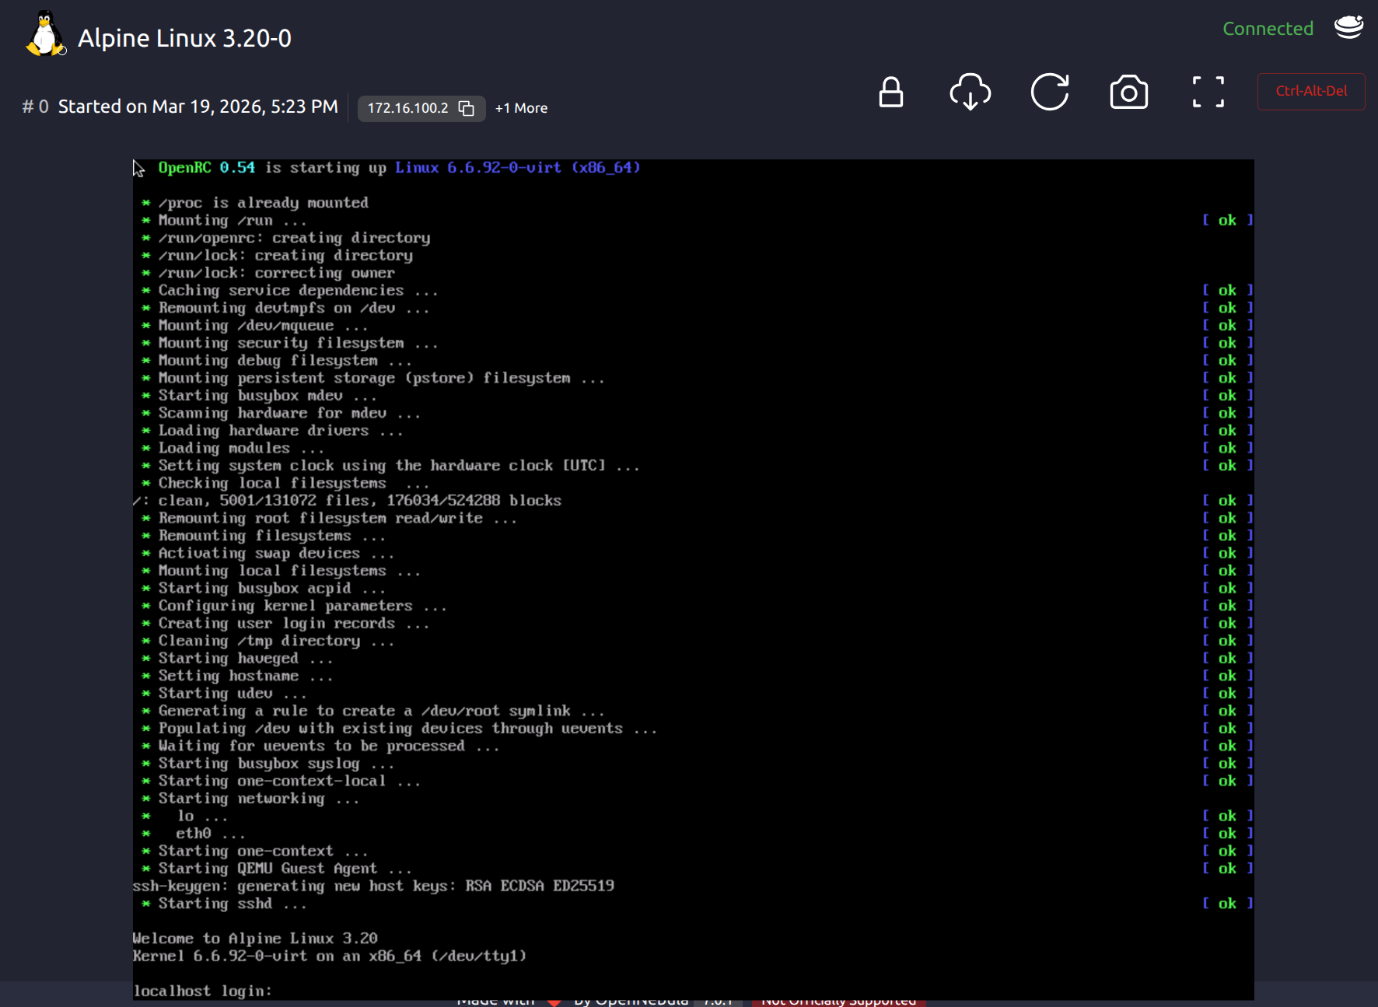
Task: Click the localhost login prompt in the console
Action: coord(203,991)
